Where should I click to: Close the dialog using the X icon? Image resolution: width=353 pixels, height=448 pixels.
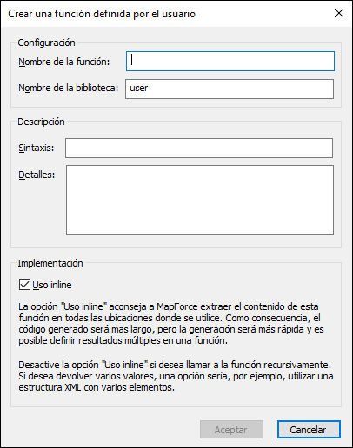tap(339, 13)
